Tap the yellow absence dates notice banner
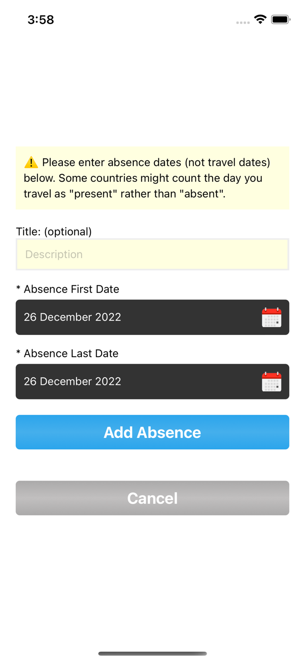This screenshot has width=305, height=662. click(x=152, y=178)
